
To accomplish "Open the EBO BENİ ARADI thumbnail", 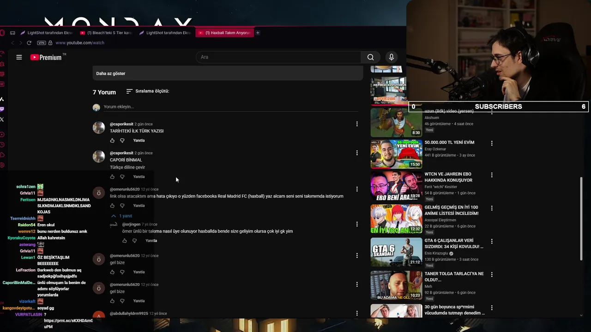I will pos(396,187).
